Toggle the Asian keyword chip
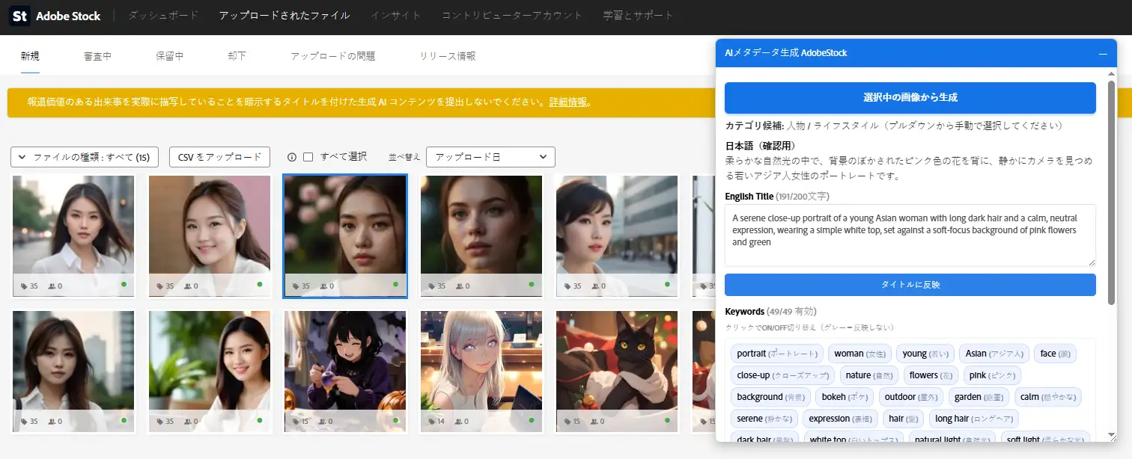The image size is (1132, 459). pos(994,354)
